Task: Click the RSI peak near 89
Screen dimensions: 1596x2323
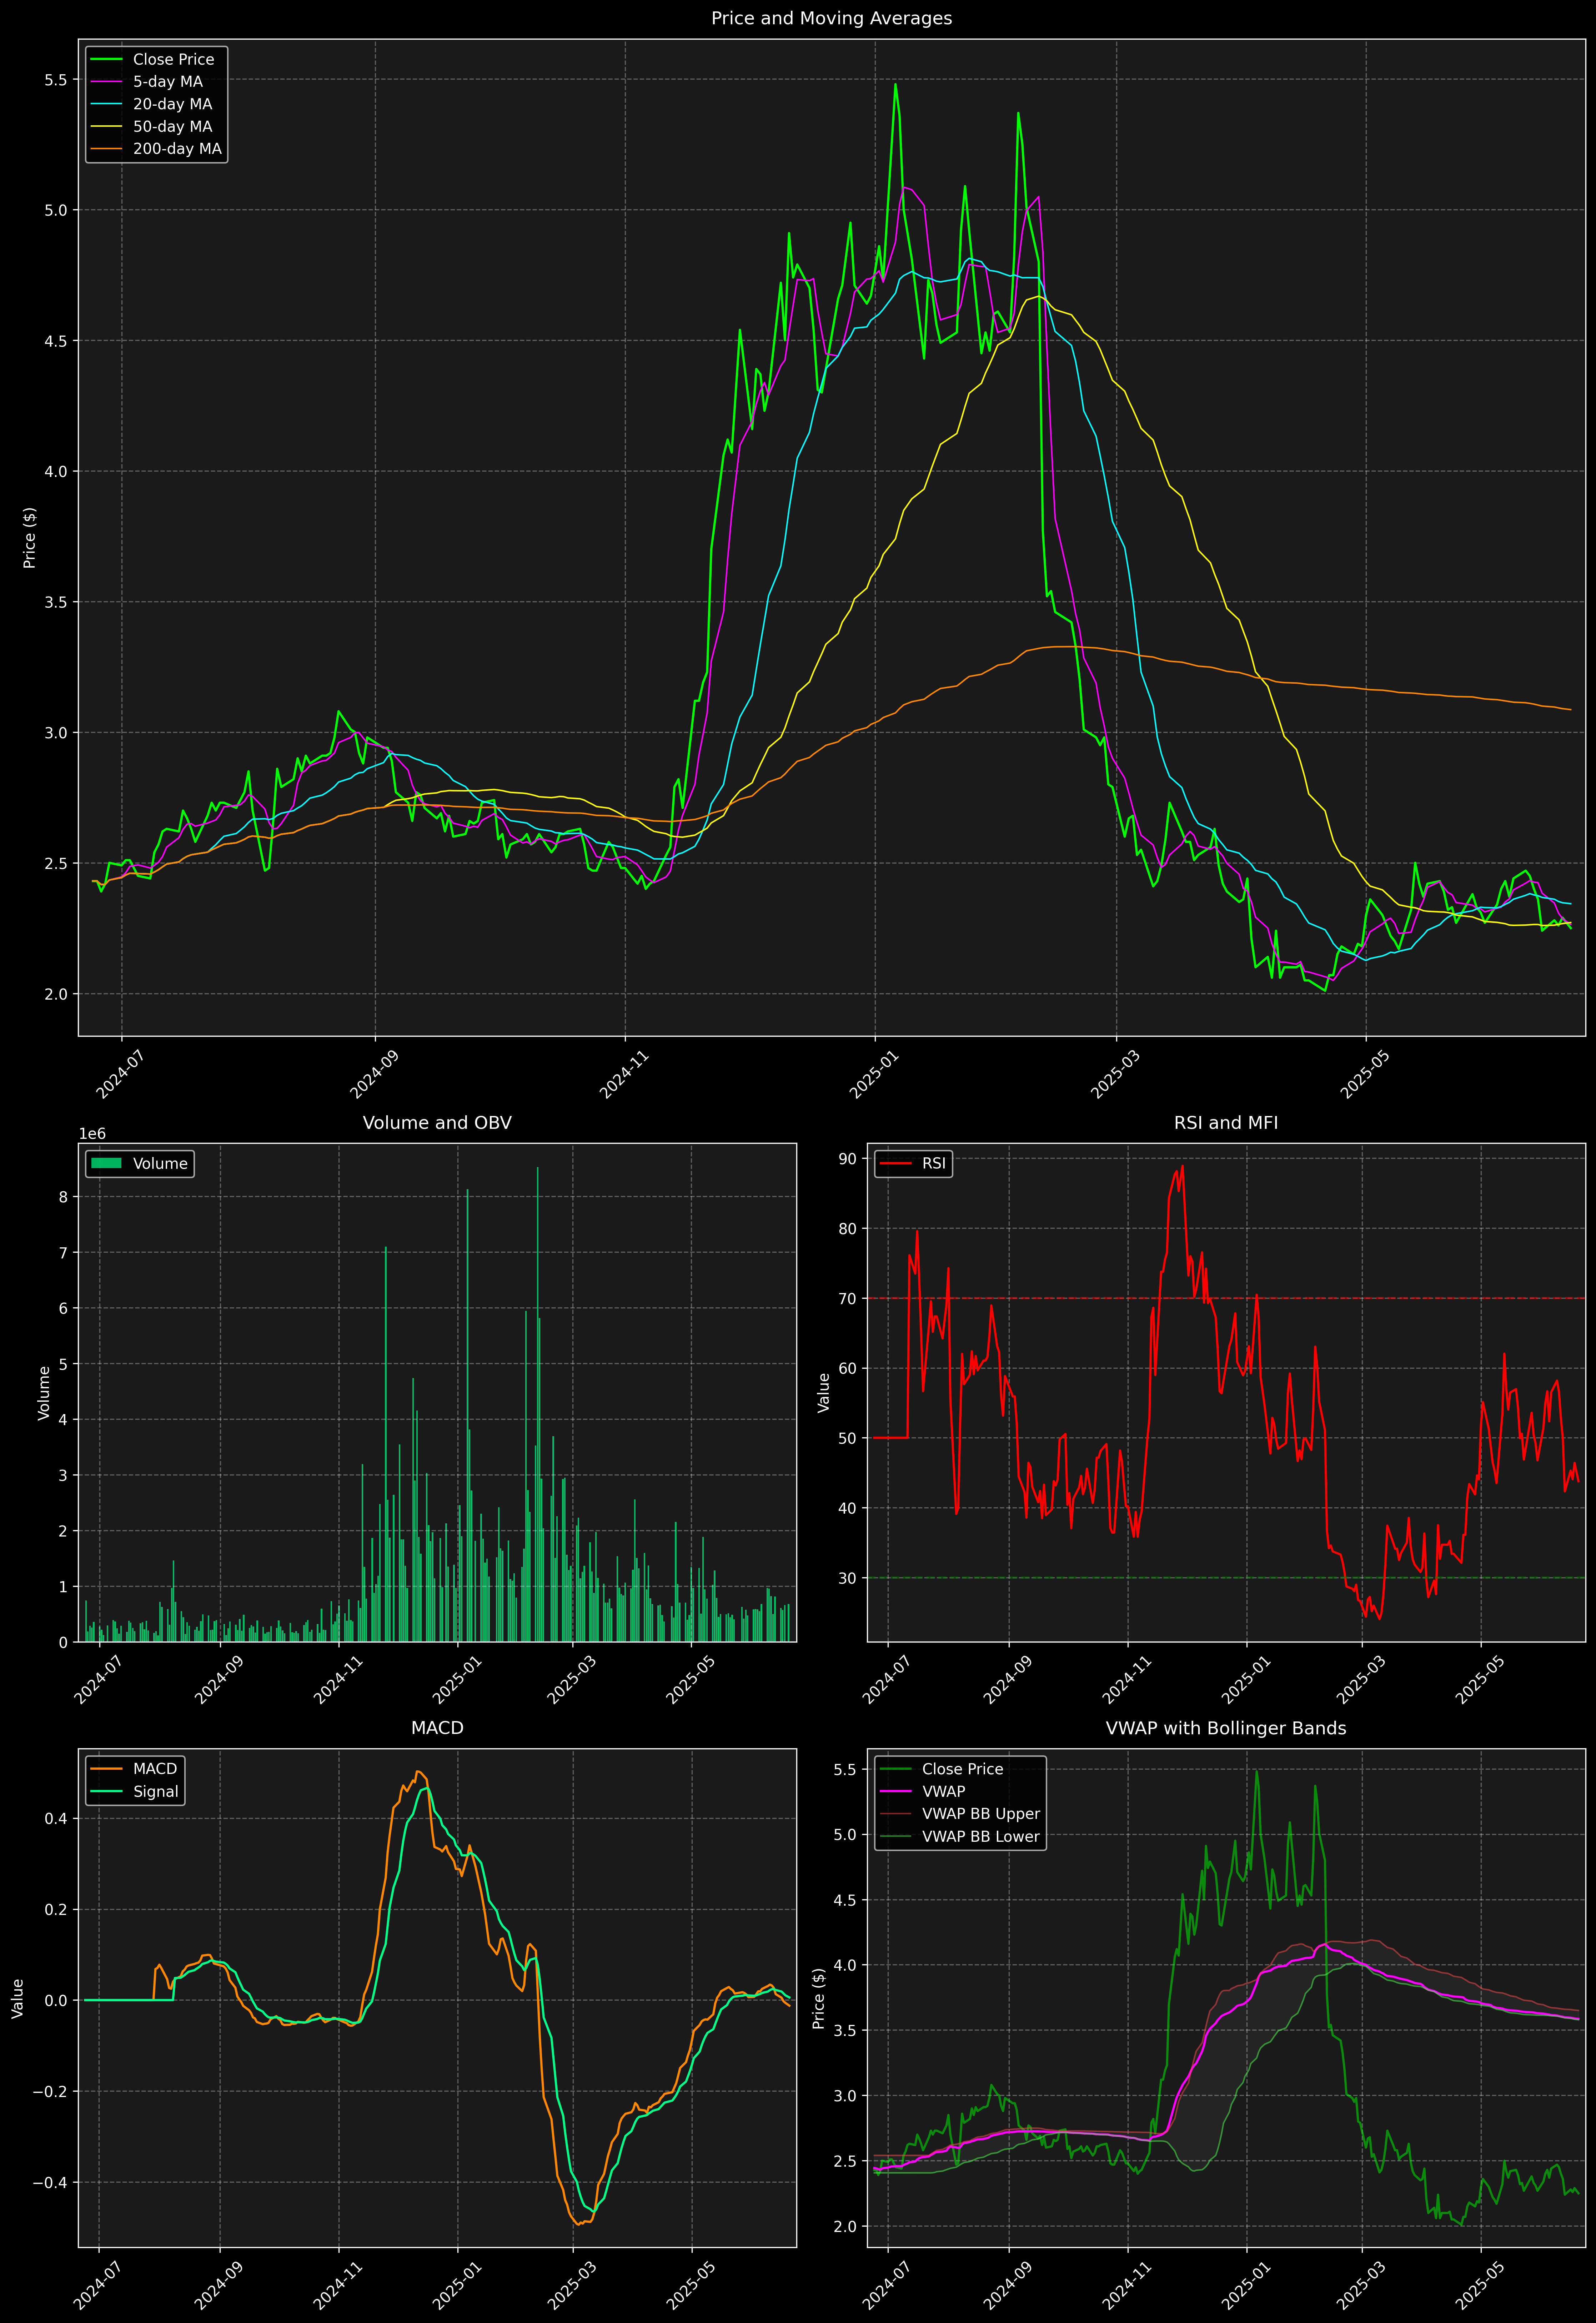Action: point(1182,1166)
